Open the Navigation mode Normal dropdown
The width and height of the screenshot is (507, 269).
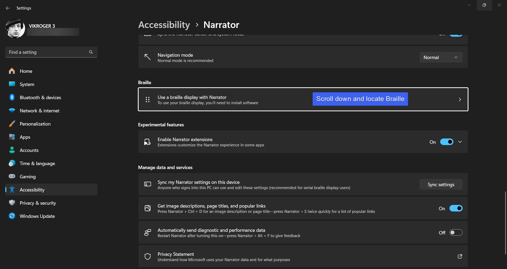(441, 57)
